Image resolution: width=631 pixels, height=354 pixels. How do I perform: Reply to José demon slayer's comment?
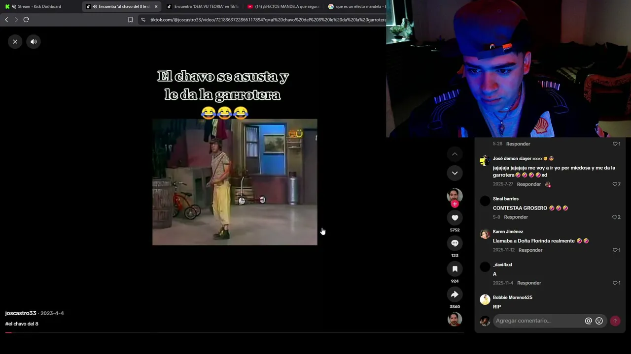(x=529, y=184)
